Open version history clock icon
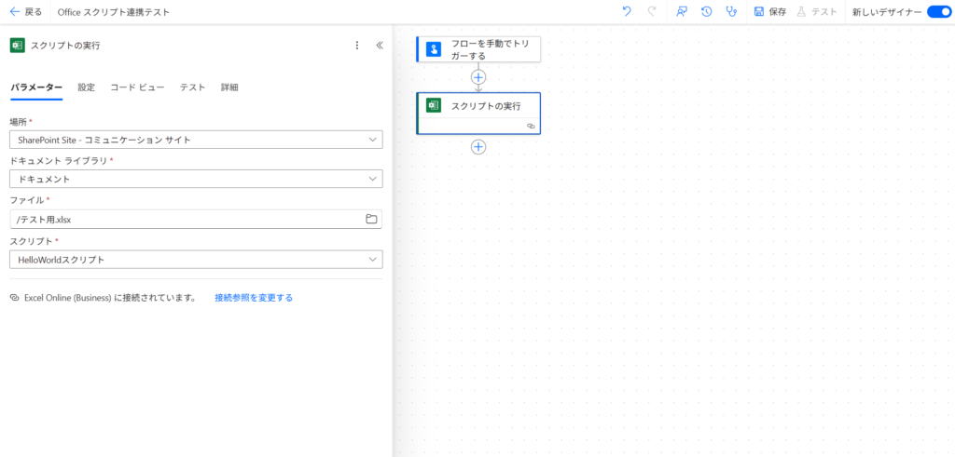955x457 pixels. pyautogui.click(x=707, y=11)
